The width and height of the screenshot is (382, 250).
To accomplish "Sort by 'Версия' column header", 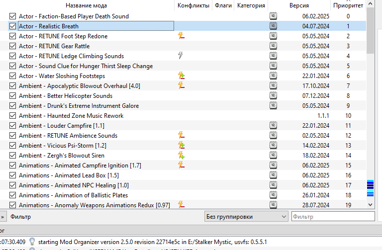I will point(299,5).
